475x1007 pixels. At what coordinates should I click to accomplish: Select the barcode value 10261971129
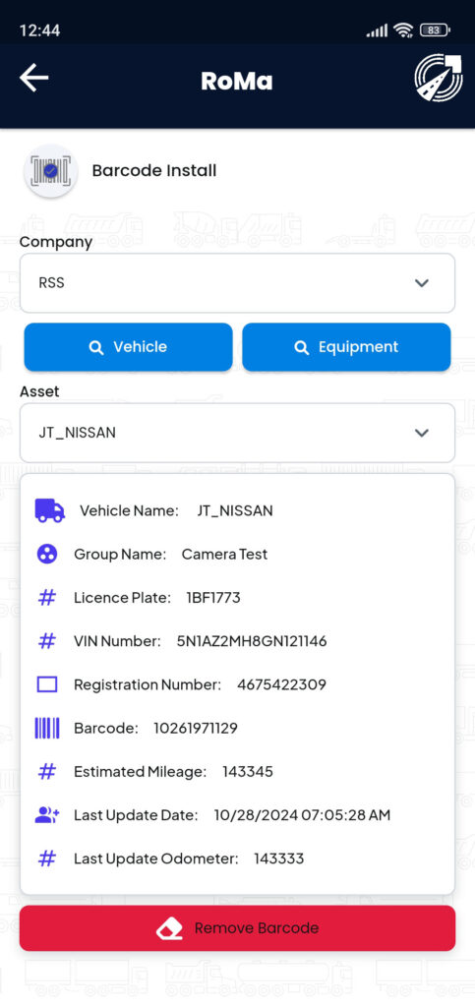click(x=195, y=729)
